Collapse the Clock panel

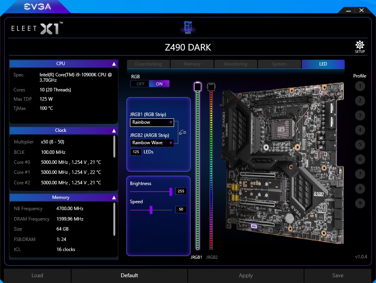click(x=114, y=130)
